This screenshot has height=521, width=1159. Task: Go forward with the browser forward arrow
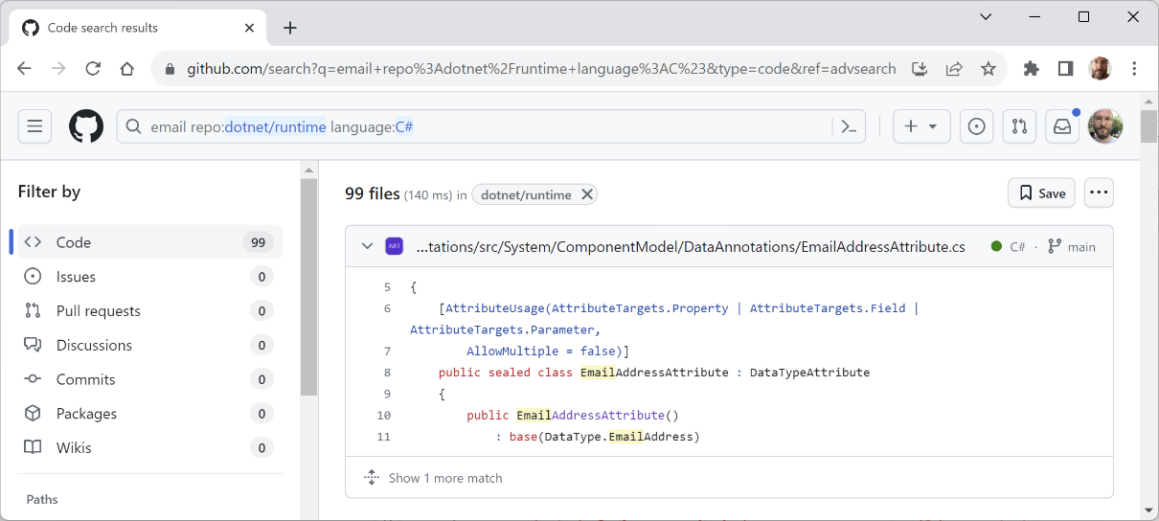point(58,69)
